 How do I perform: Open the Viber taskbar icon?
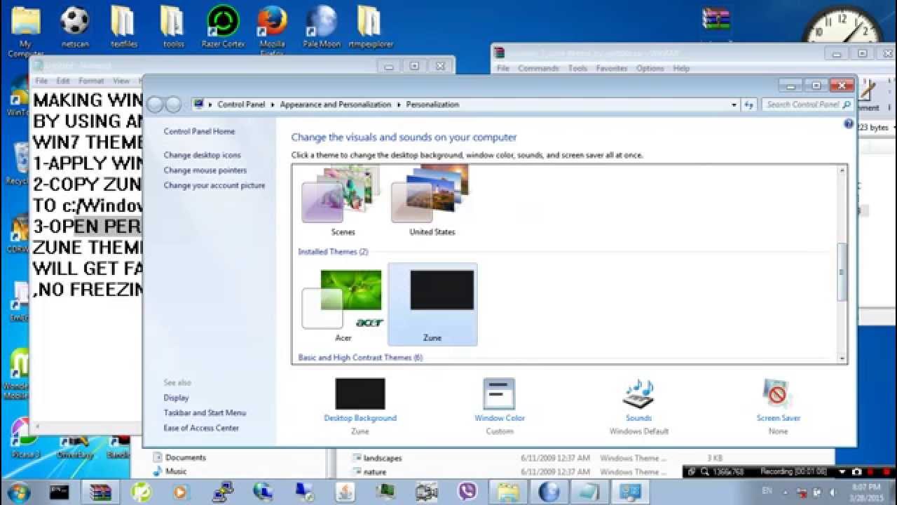pos(467,492)
